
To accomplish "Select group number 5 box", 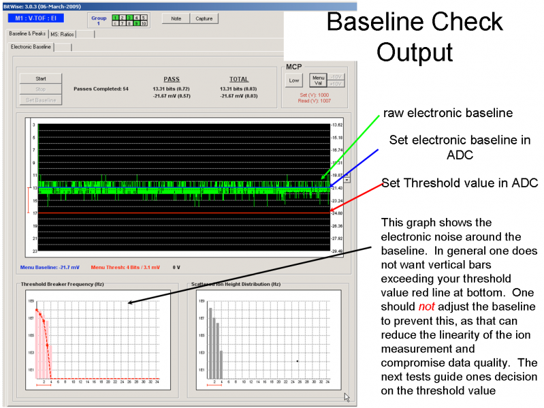I will [144, 17].
